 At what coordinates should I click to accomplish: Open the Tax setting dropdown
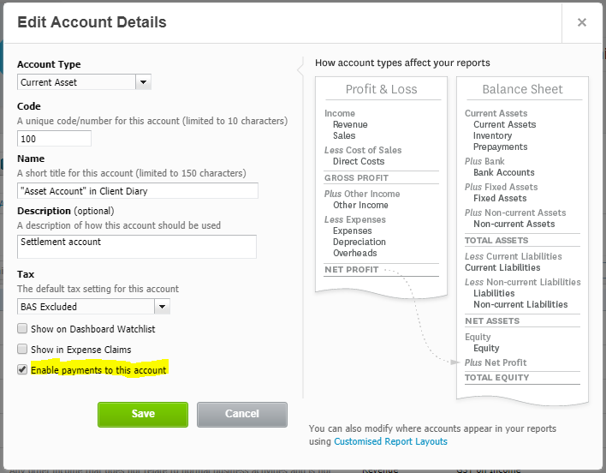coord(86,306)
